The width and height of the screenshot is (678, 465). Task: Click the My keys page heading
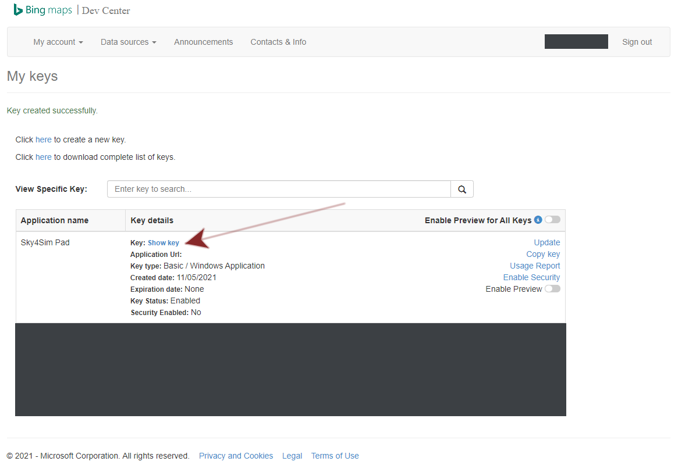pos(33,76)
